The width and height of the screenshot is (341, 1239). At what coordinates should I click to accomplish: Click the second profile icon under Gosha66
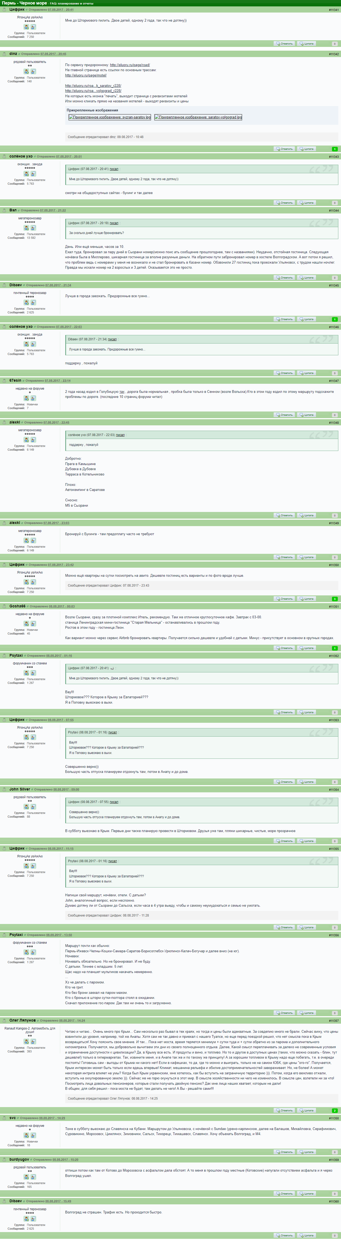(33, 624)
